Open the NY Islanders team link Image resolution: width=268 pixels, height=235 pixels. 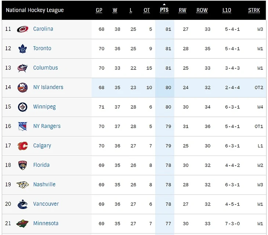pos(48,87)
